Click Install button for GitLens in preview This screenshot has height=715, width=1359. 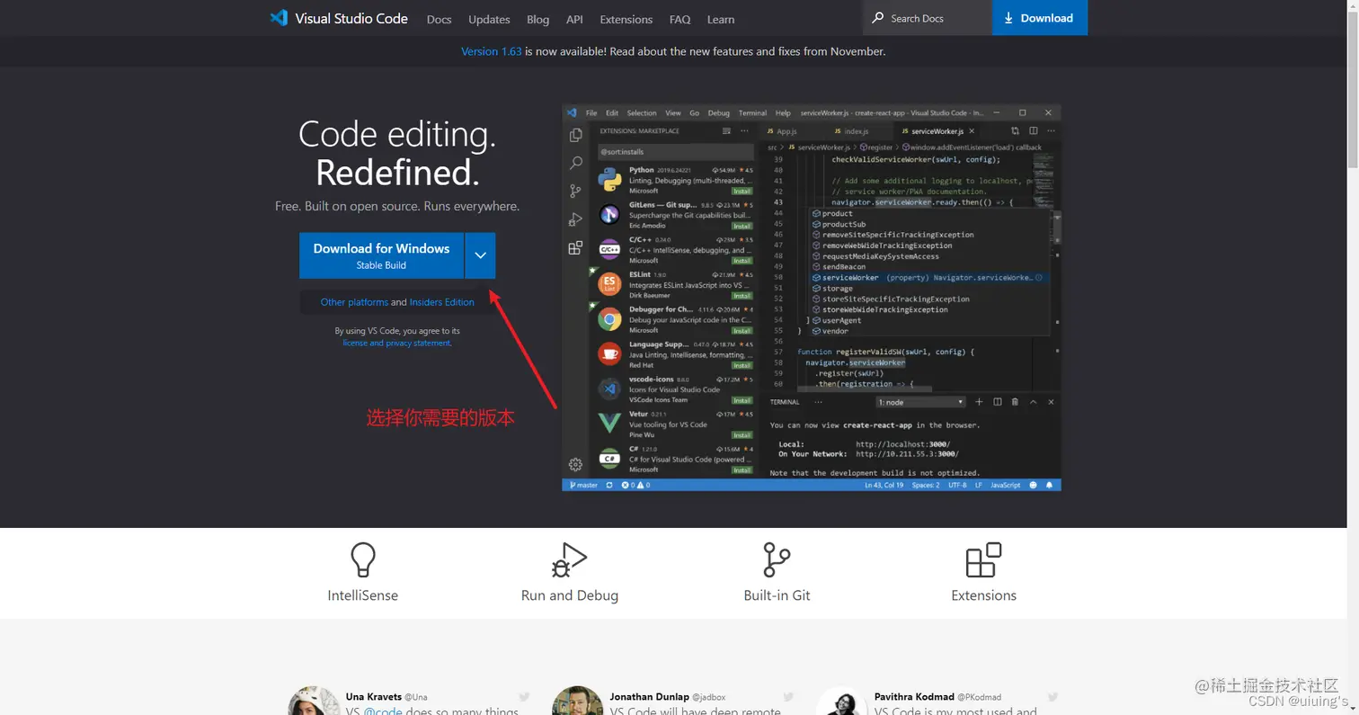742,226
